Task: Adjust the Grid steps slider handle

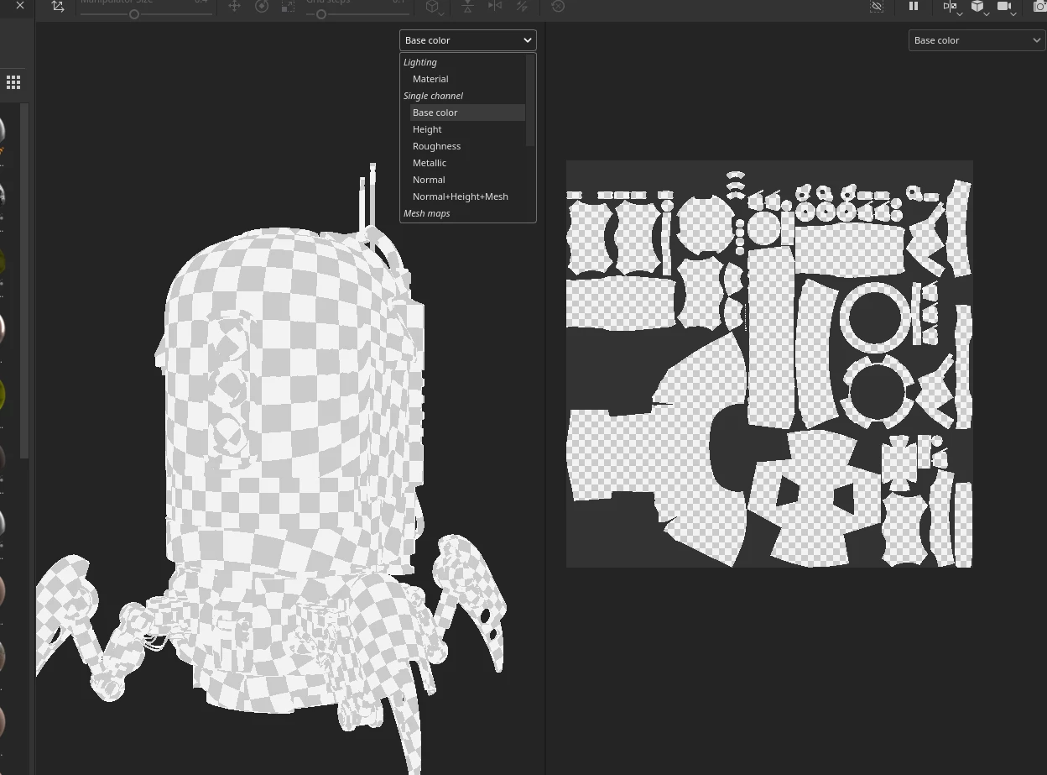Action: pyautogui.click(x=321, y=14)
